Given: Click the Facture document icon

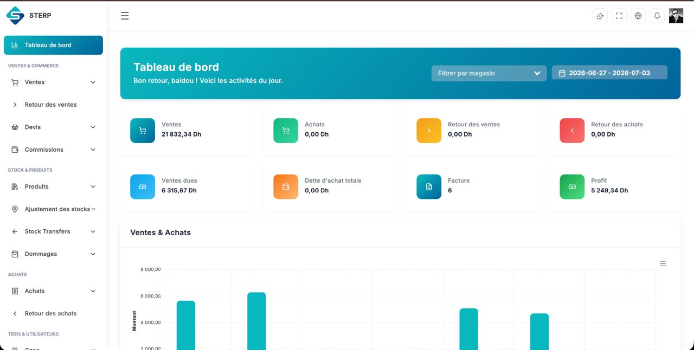Looking at the screenshot, I should coord(429,187).
